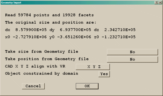Click the 'Read 59784 points and 19928 facets' line

49,15
